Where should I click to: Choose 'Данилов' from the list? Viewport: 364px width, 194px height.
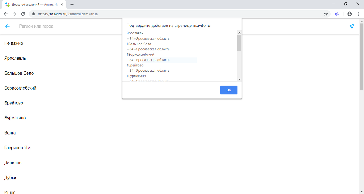pos(13,163)
